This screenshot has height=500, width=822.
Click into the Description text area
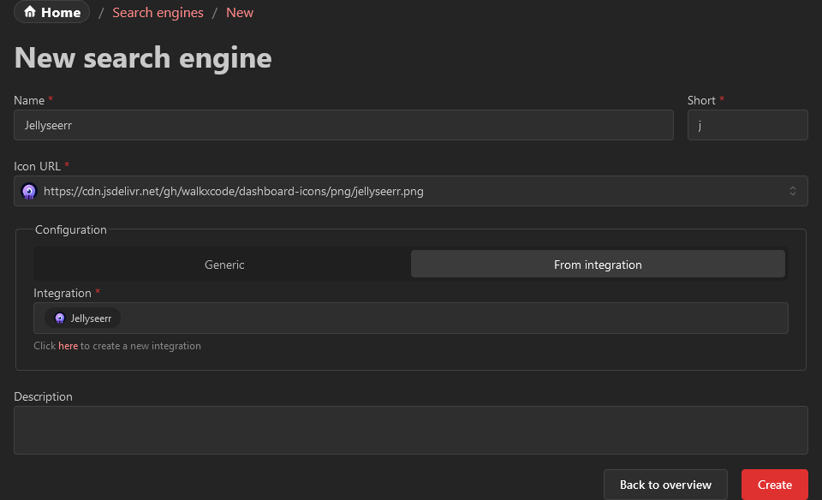click(x=410, y=430)
